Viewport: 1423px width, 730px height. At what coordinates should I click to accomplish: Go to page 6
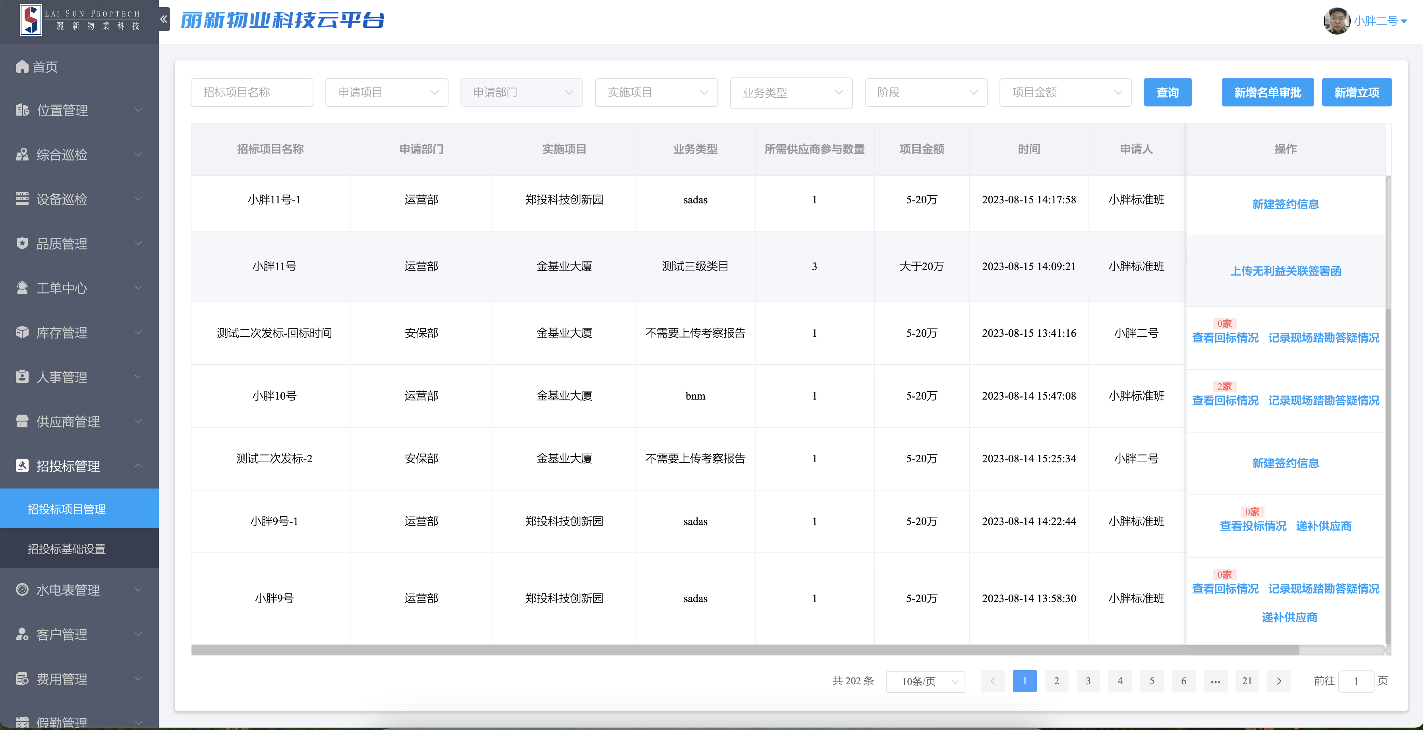(1183, 681)
